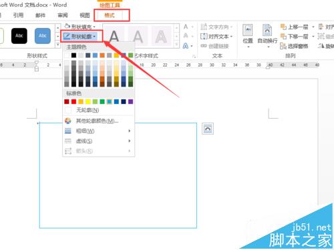
Task: Click the Send Backward (下移一层) button
Action: (294, 36)
